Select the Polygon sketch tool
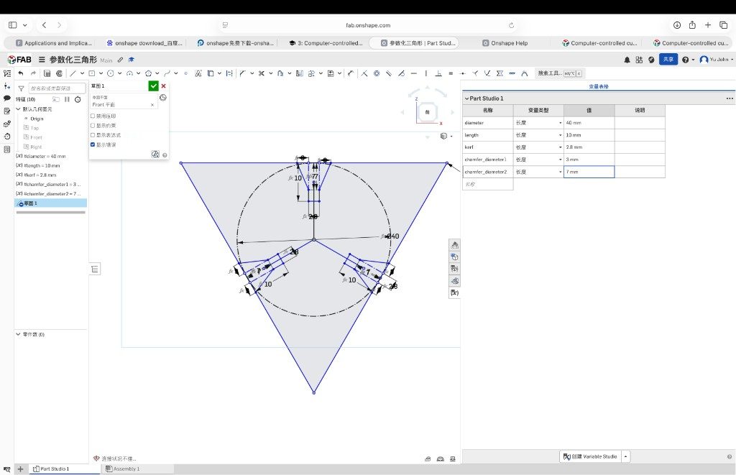Viewport: 736px width, 475px height. [x=148, y=73]
